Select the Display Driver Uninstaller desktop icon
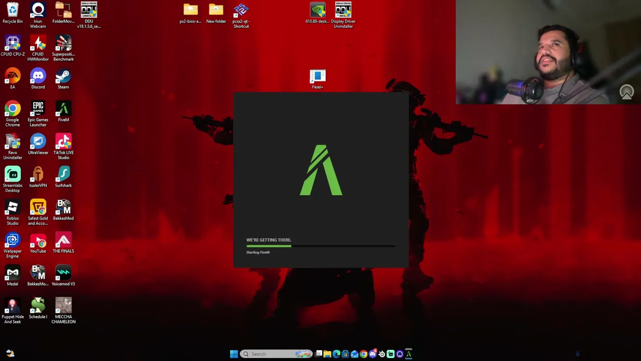Screen dimensions: 641x361 tap(343, 15)
